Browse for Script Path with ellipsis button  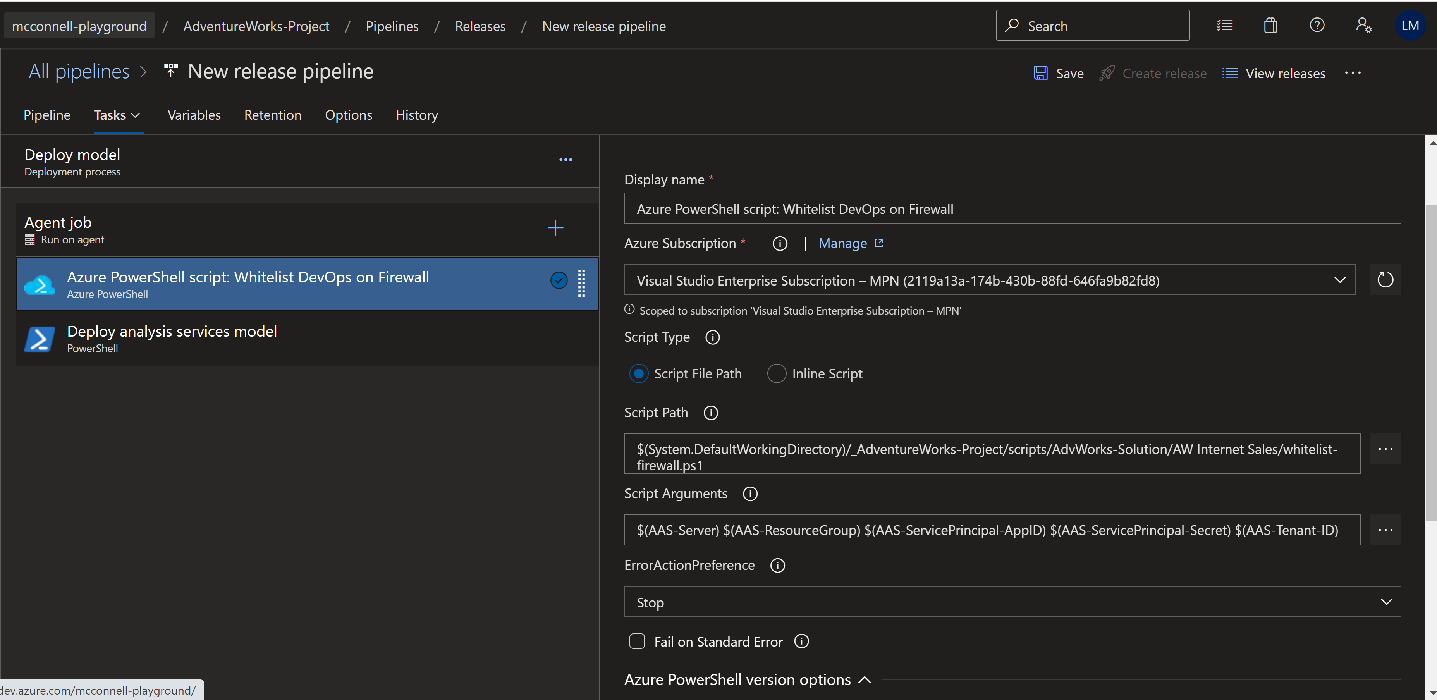pos(1385,450)
